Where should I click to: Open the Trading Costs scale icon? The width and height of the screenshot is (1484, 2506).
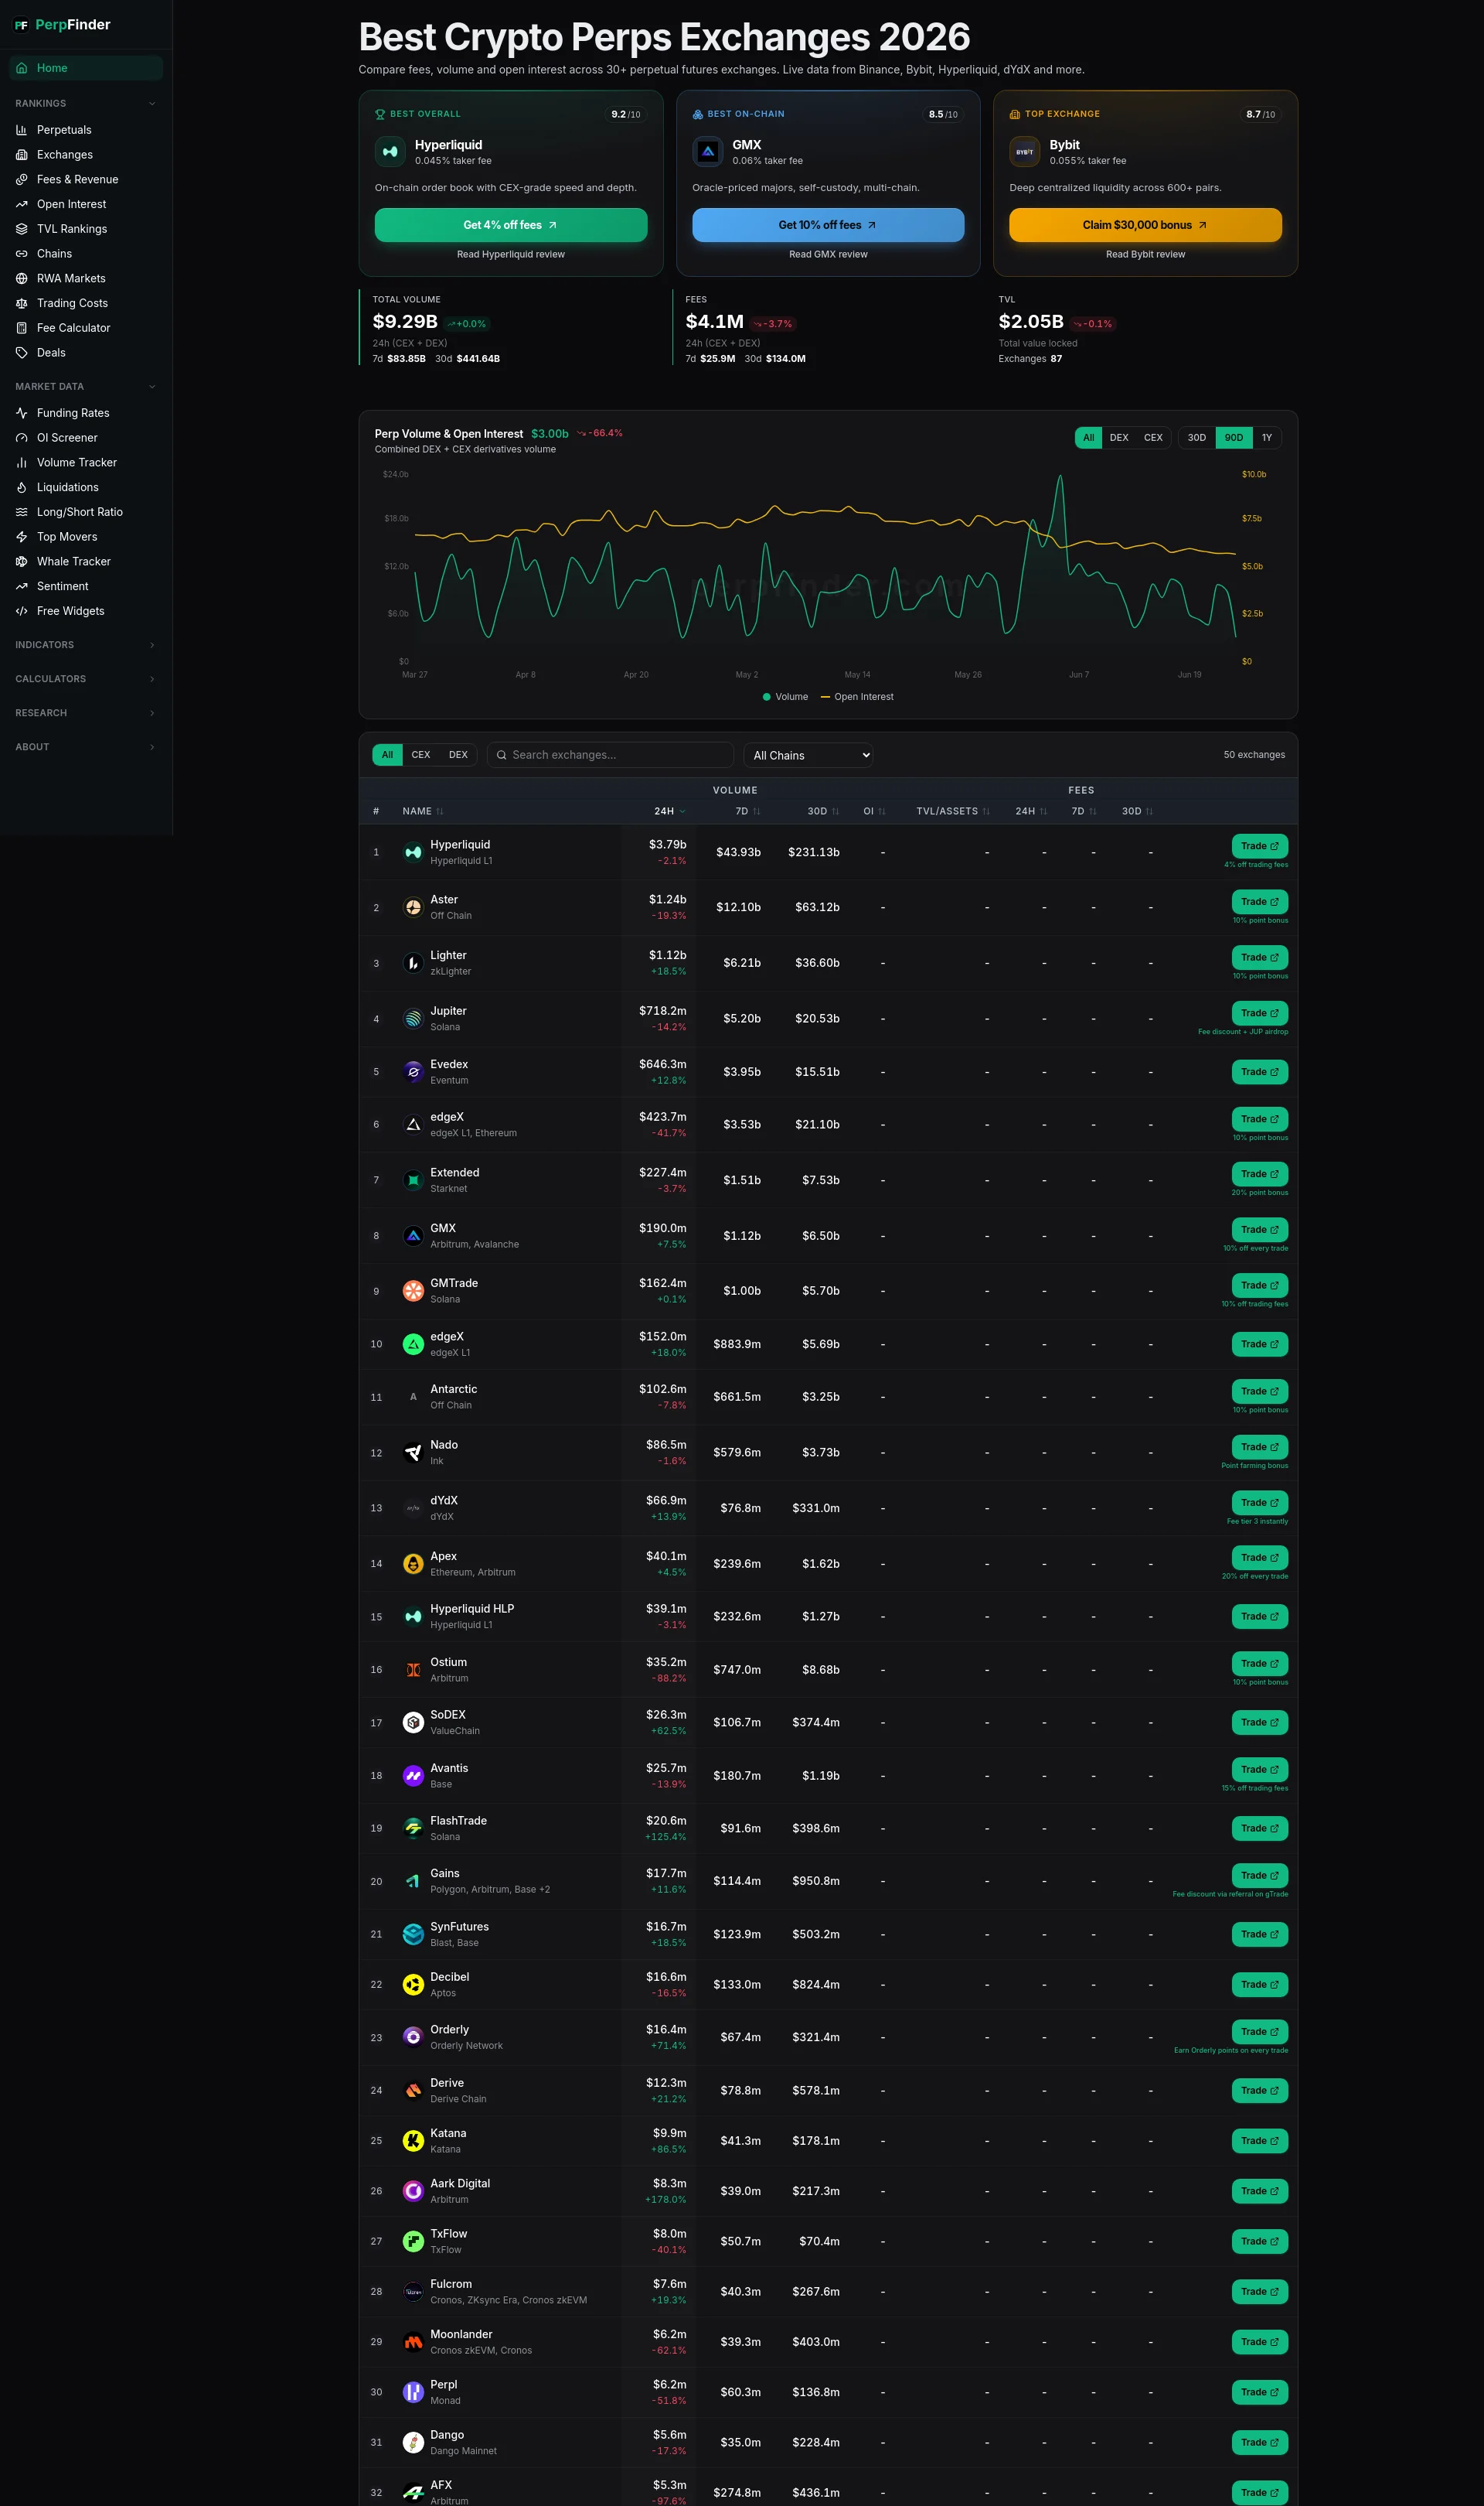click(x=22, y=303)
